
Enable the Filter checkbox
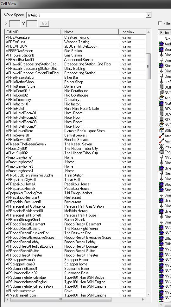click(160, 23)
